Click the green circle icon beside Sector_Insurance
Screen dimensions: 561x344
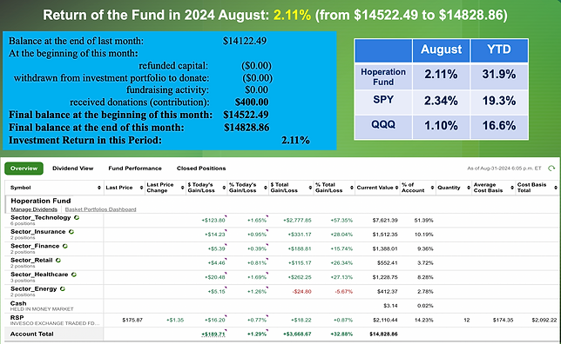pyautogui.click(x=71, y=232)
